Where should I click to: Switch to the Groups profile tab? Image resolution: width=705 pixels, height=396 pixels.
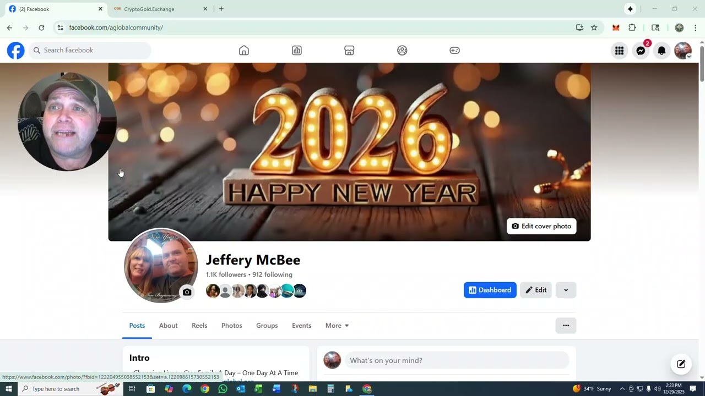coord(267,326)
